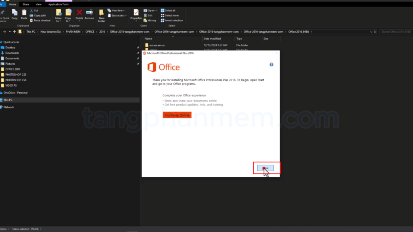Click Copy path in ribbon
This screenshot has height=232, width=413.
click(x=38, y=16)
